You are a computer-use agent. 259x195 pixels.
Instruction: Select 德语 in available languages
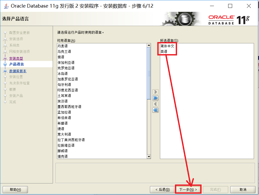102,129
